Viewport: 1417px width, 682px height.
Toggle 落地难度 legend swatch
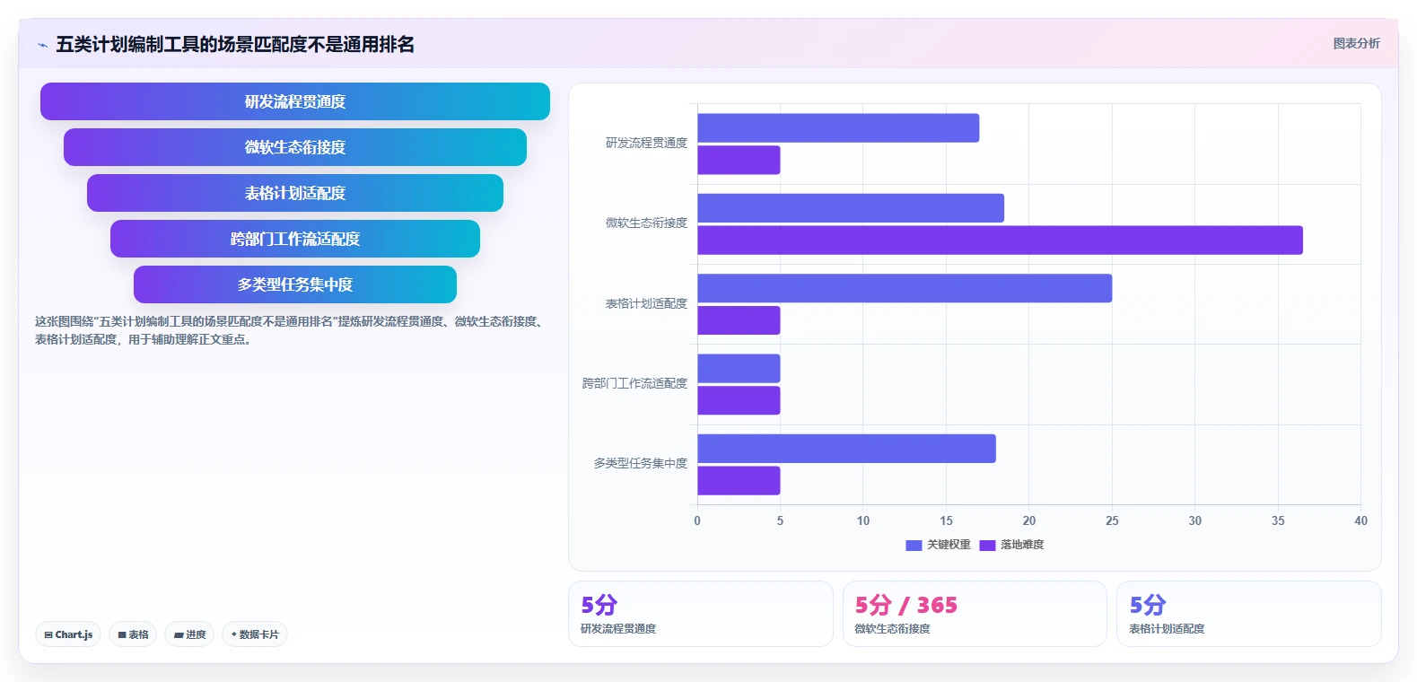point(987,545)
